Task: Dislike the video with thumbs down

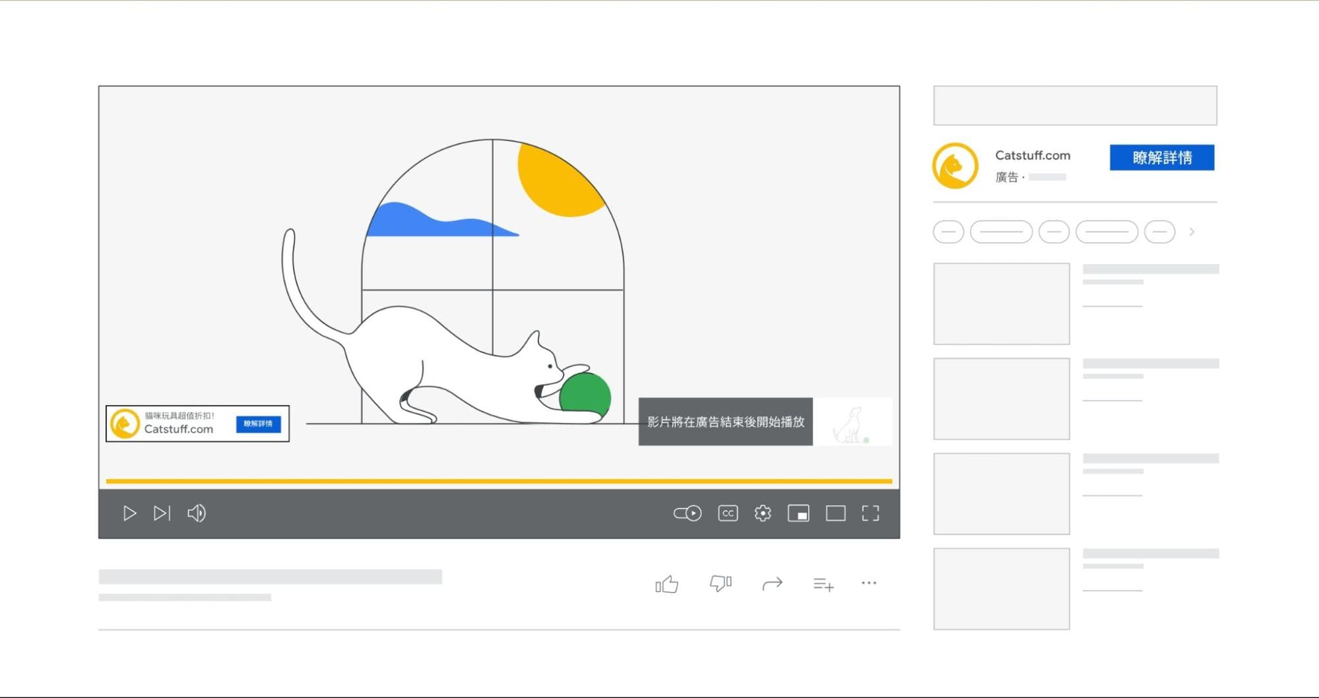Action: click(x=719, y=583)
